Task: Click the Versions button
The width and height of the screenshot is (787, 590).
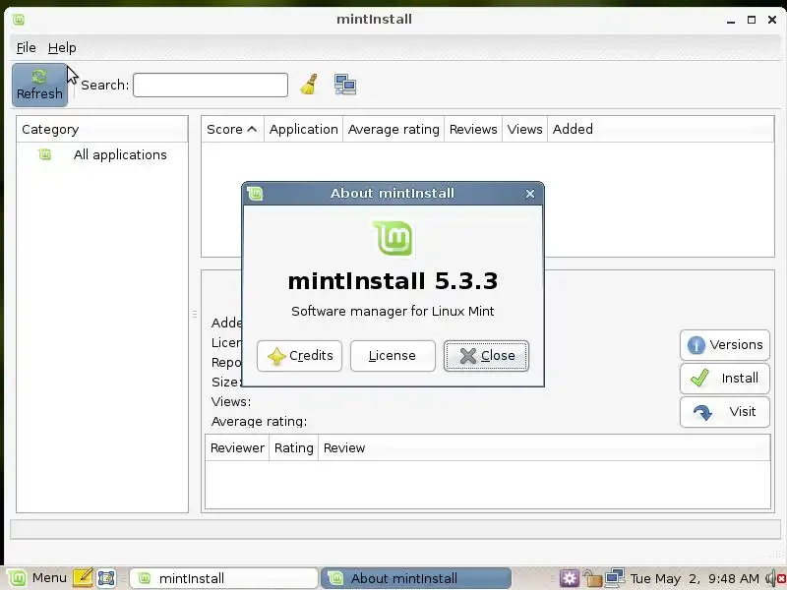Action: (x=725, y=345)
